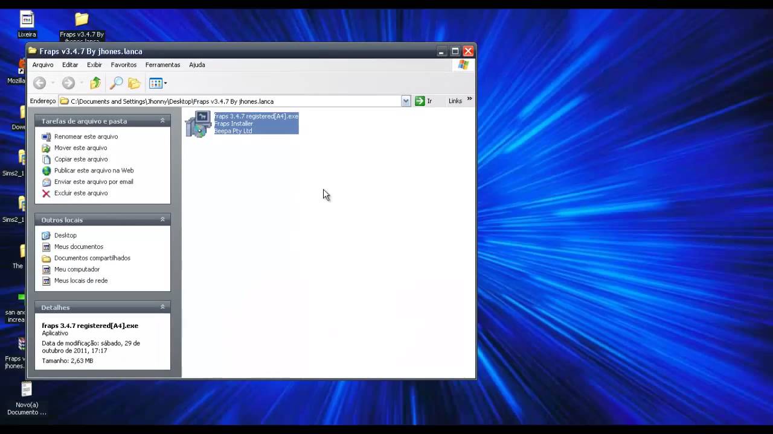Image resolution: width=773 pixels, height=434 pixels.
Task: Open the Arquivo menu
Action: coord(43,64)
